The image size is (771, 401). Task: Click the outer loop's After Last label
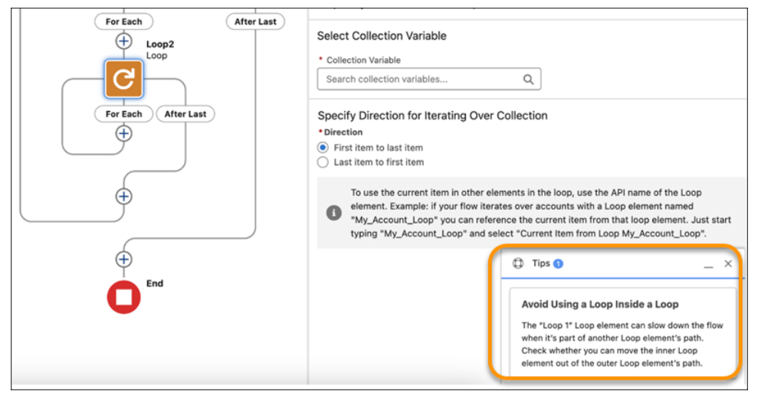point(255,21)
